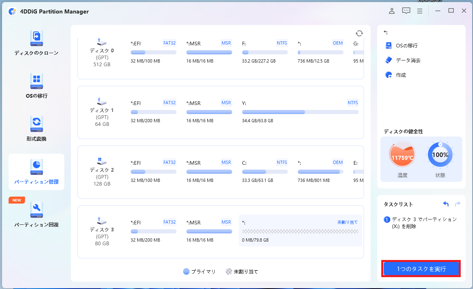
Task: Select Disk 2 icon (128 GB)
Action: [102, 161]
